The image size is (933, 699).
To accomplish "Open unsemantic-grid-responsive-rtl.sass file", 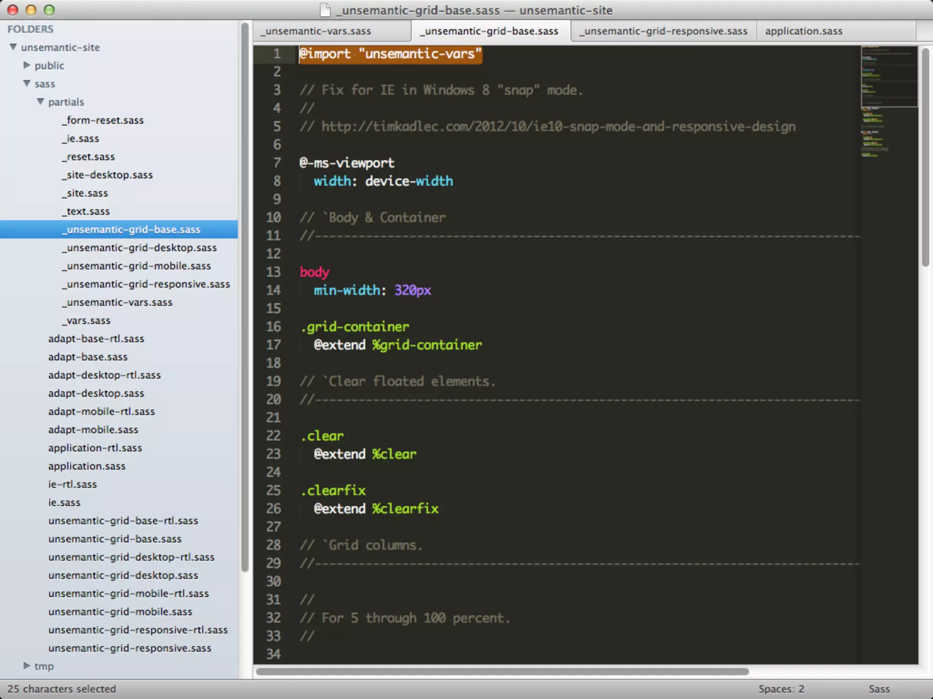I will (x=138, y=630).
